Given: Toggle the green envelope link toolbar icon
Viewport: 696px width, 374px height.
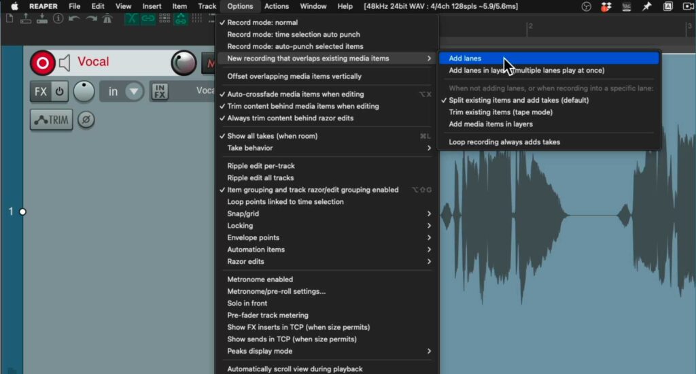Looking at the screenshot, I should pos(181,18).
